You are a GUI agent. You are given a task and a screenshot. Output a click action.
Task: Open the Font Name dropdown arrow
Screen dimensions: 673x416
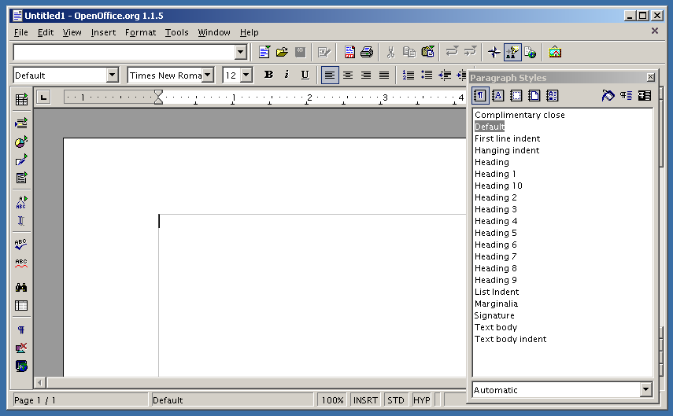[208, 75]
